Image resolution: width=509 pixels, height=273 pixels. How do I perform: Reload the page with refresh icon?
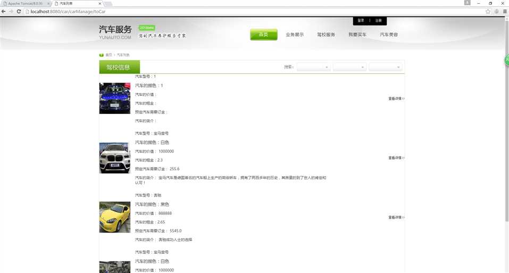coord(19,11)
